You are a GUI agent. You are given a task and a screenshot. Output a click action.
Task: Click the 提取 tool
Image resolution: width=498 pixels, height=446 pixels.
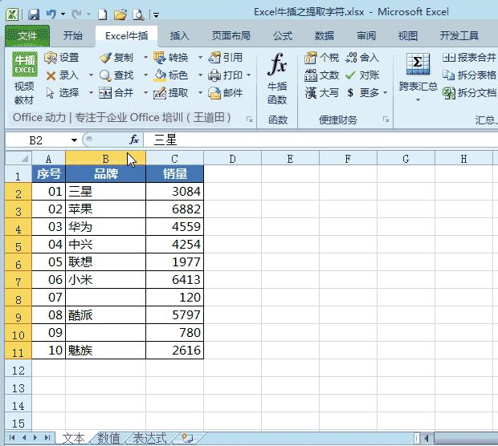171,93
